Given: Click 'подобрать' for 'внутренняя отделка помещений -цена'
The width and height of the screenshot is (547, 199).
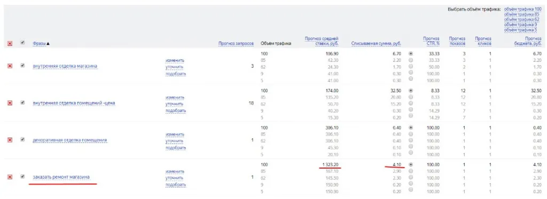Looking at the screenshot, I should tap(176, 110).
